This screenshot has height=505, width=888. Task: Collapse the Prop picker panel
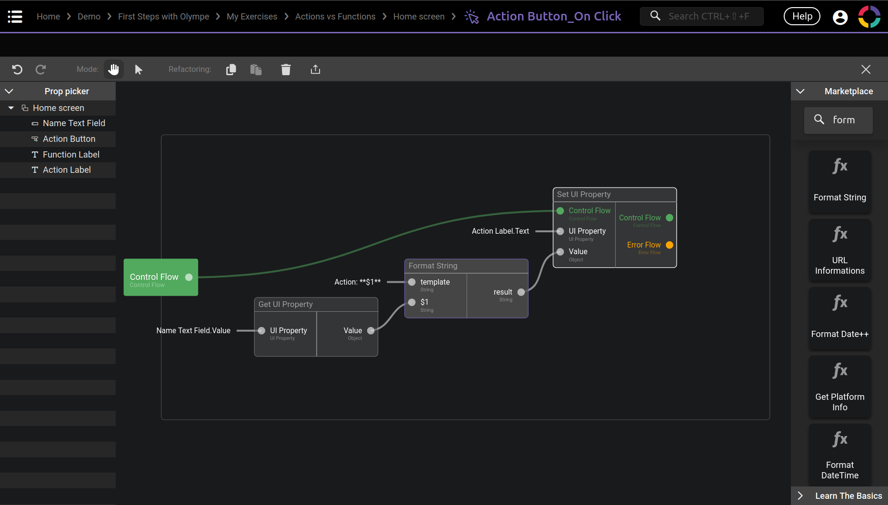pos(9,91)
